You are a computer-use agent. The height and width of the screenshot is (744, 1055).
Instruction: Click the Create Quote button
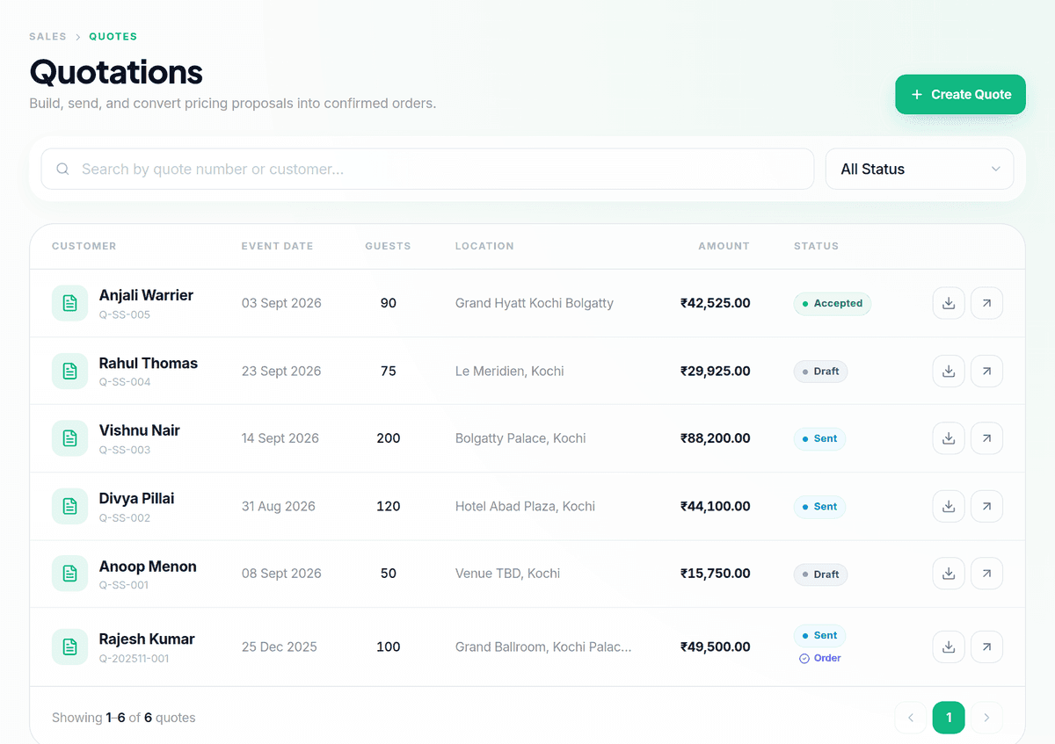[960, 94]
